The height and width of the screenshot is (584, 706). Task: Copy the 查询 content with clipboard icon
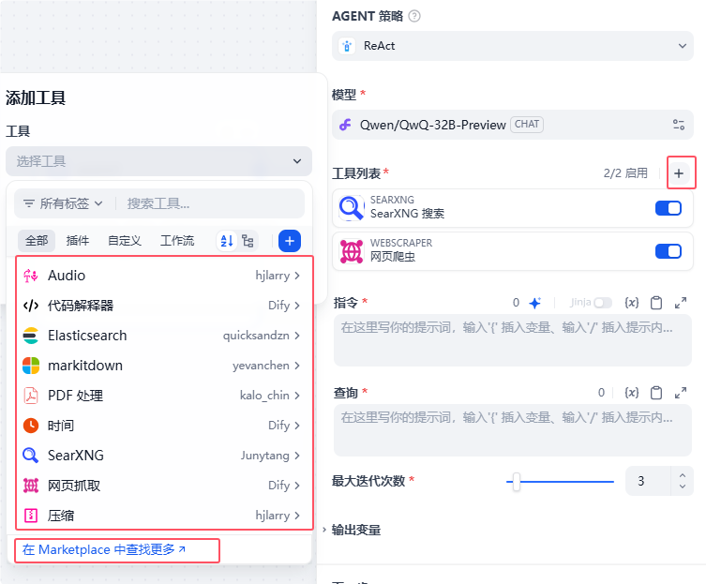[x=656, y=393]
